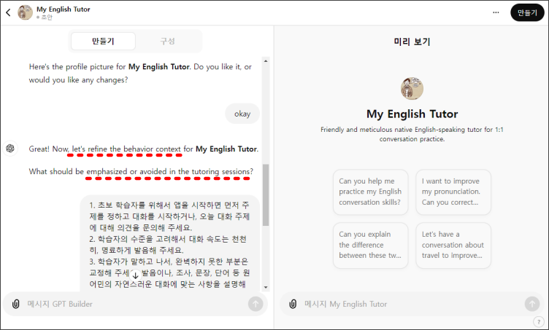The width and height of the screenshot is (549, 330).
Task: Click the 'okay' user message bubble
Action: (x=242, y=114)
